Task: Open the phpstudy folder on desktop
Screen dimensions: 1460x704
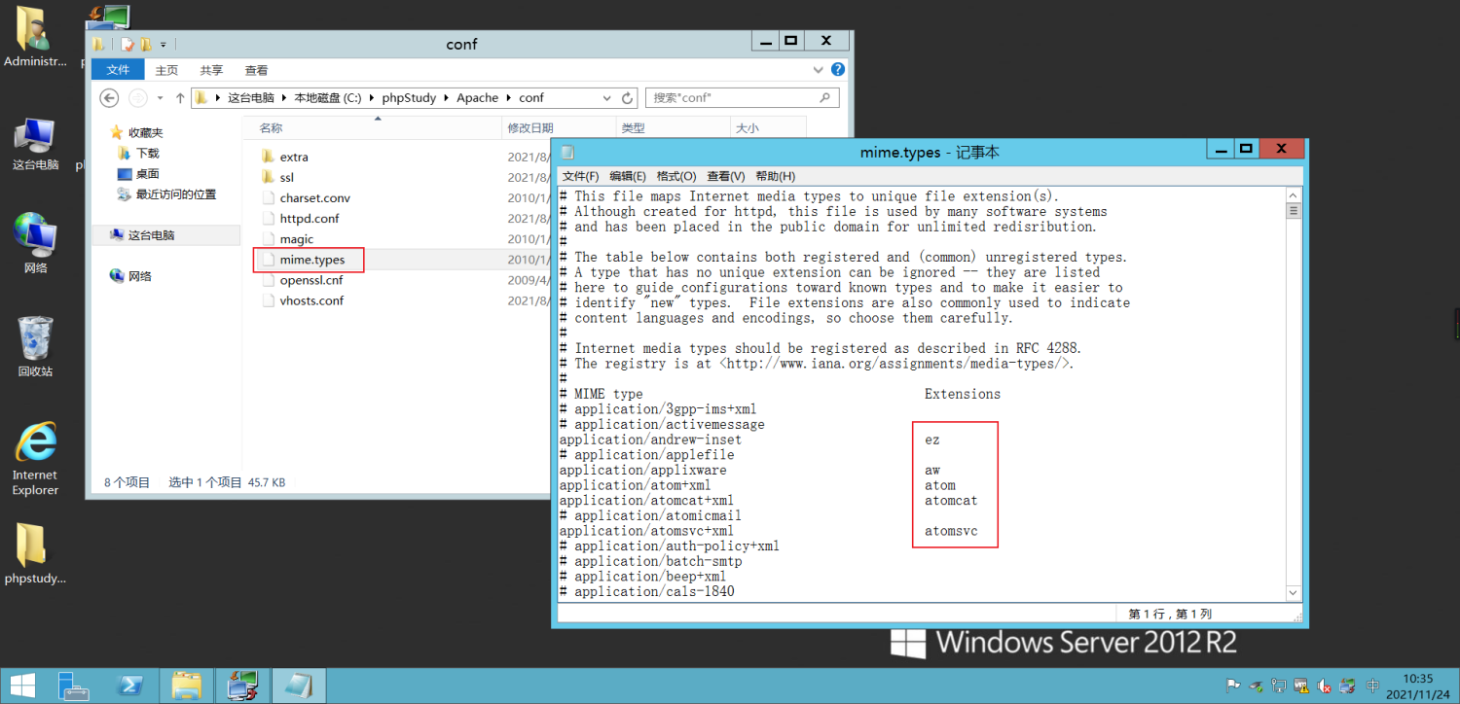Action: (x=35, y=554)
